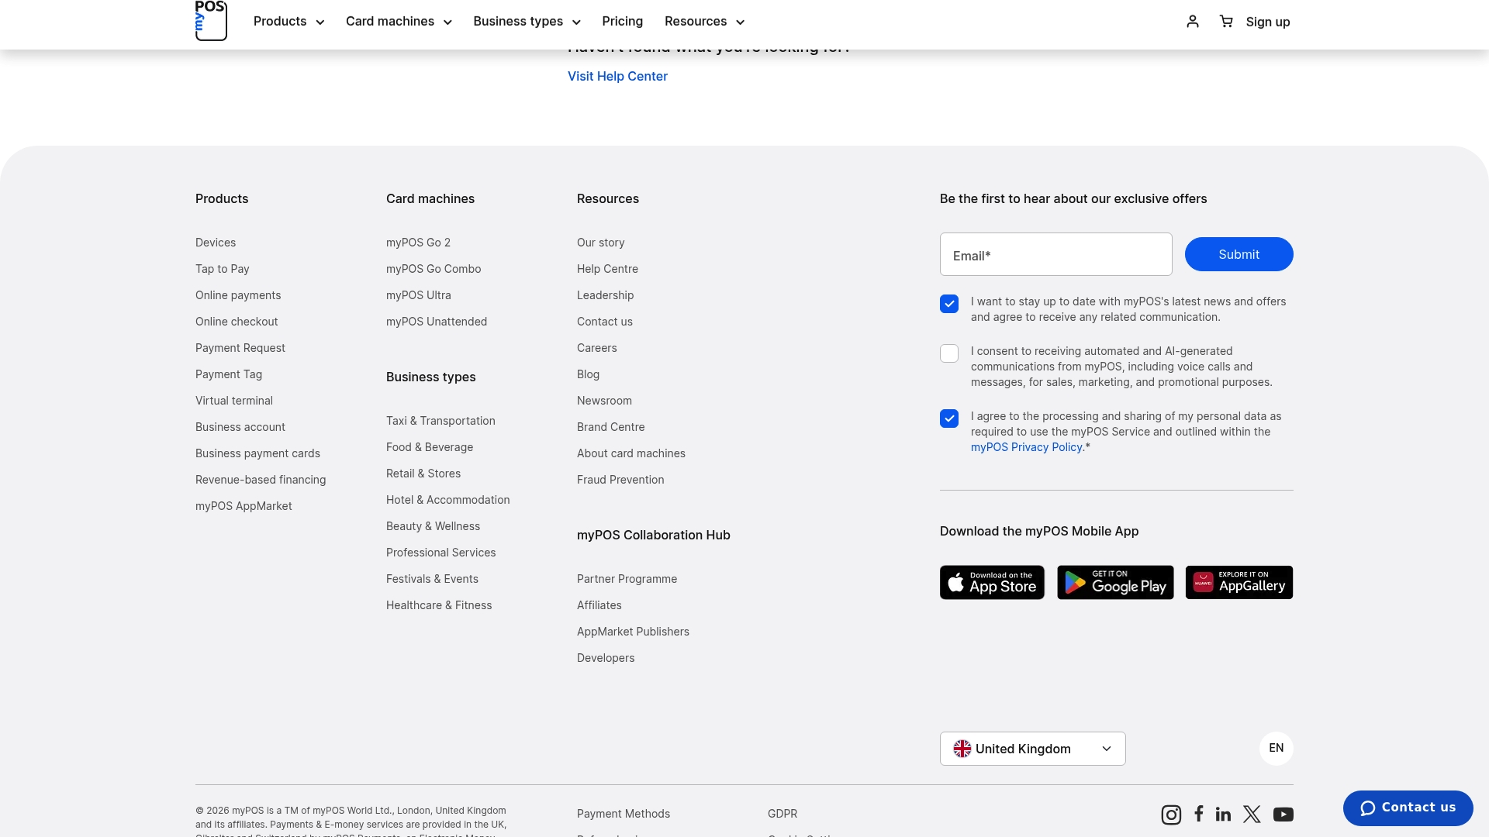
Task: Open myPOS X (Twitter) icon
Action: coord(1252,814)
